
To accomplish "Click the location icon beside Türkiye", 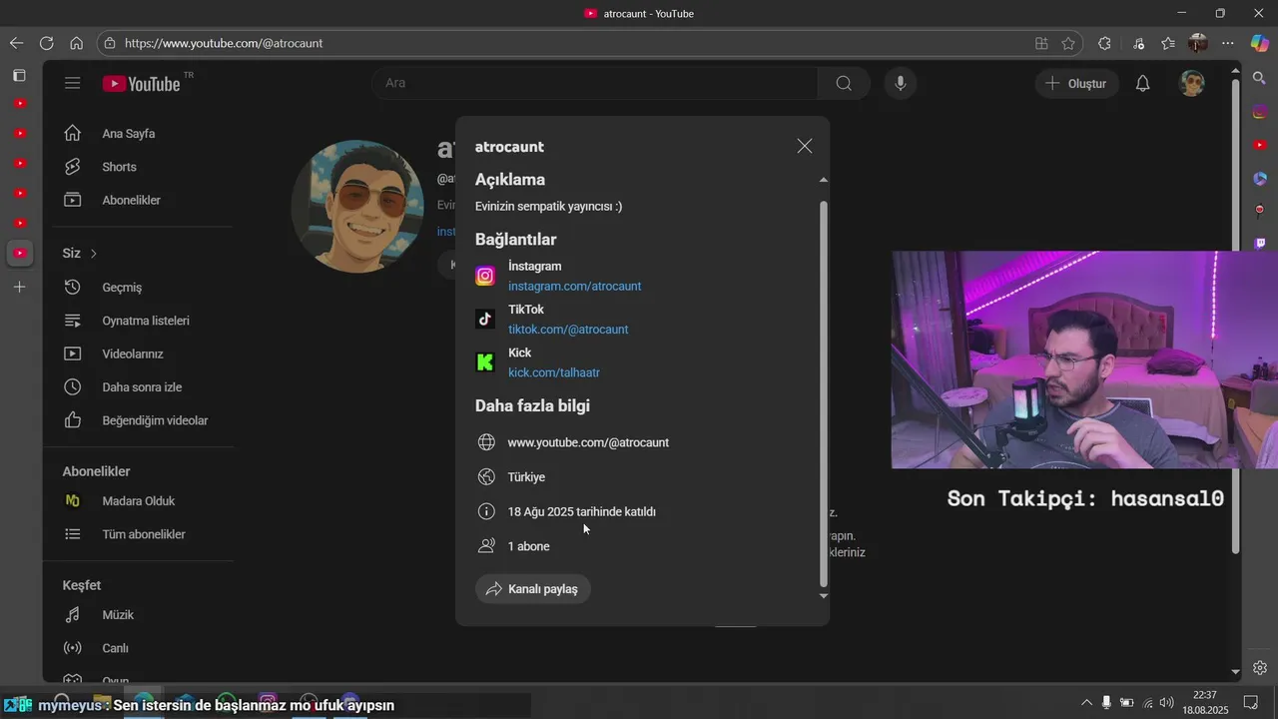I will click(x=486, y=477).
